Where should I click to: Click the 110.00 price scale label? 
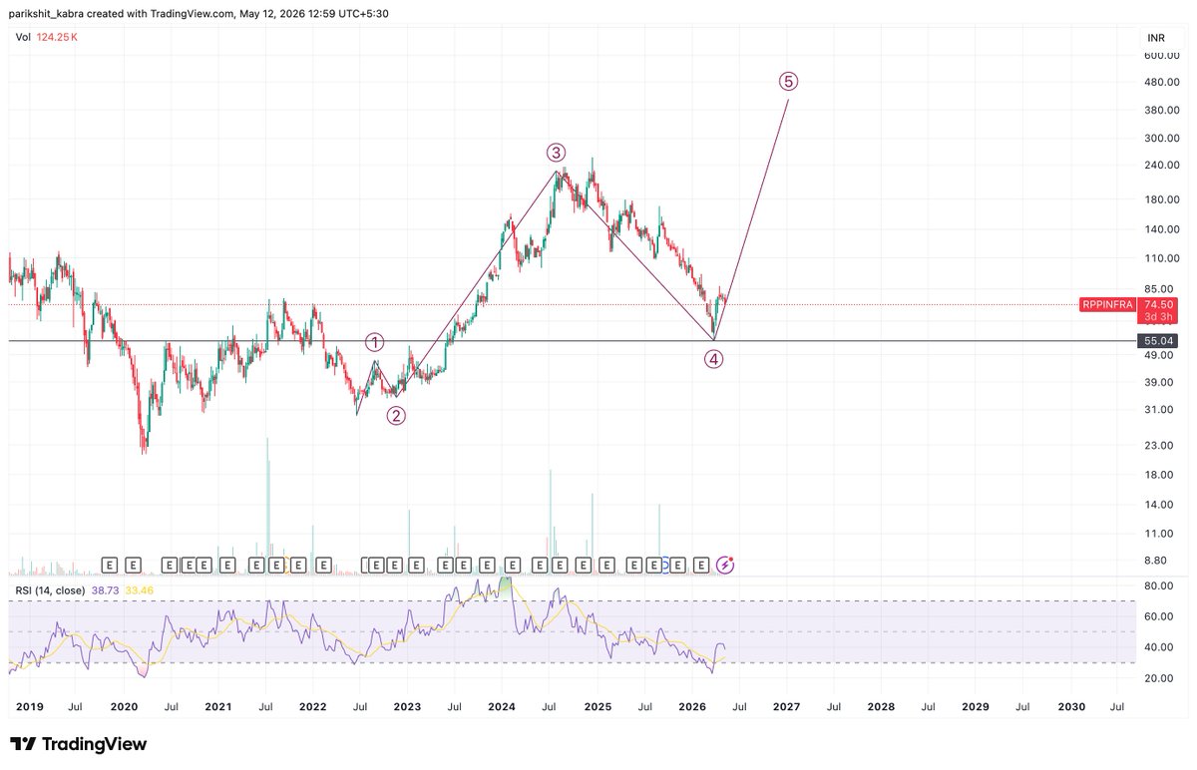pos(1161,257)
